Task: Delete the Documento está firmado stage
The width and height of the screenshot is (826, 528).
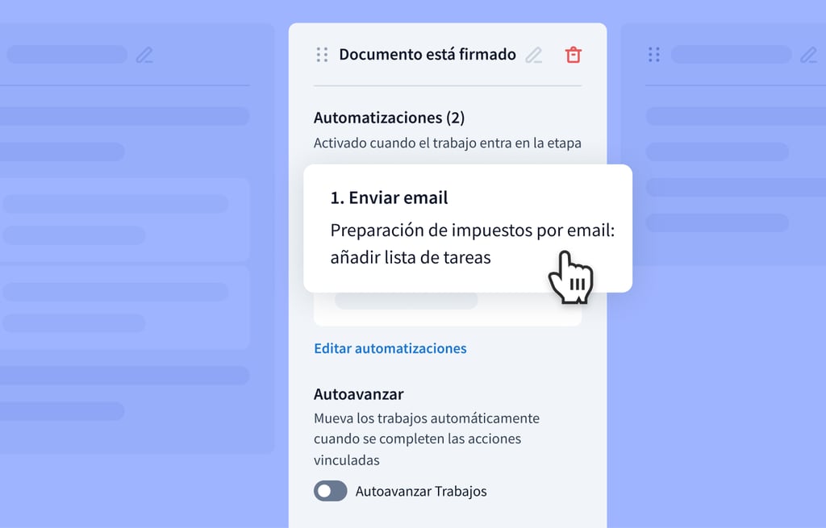Action: click(573, 55)
